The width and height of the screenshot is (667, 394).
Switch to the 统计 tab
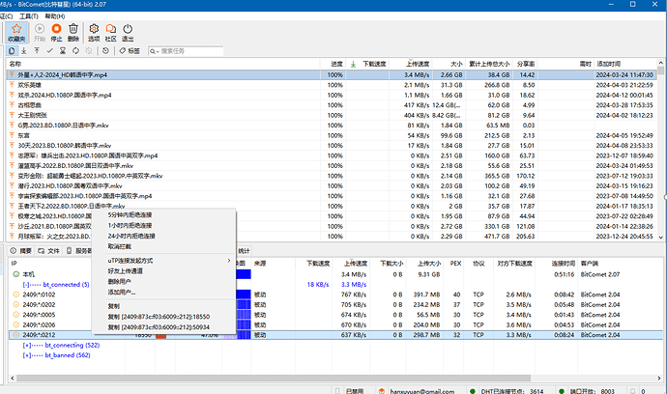pyautogui.click(x=244, y=251)
